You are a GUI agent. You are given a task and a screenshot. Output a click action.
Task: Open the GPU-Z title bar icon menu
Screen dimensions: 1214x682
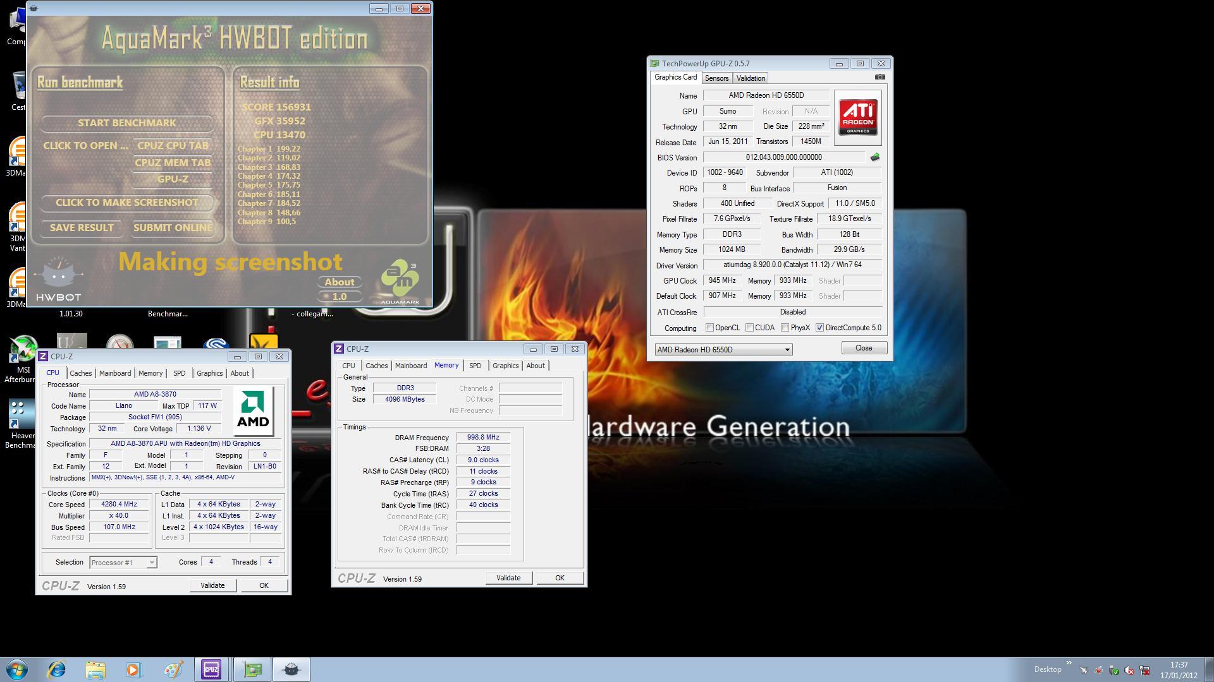click(655, 63)
